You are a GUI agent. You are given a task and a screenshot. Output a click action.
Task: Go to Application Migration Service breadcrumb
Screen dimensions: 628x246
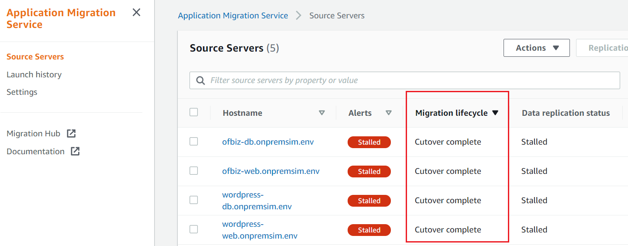[x=233, y=16]
